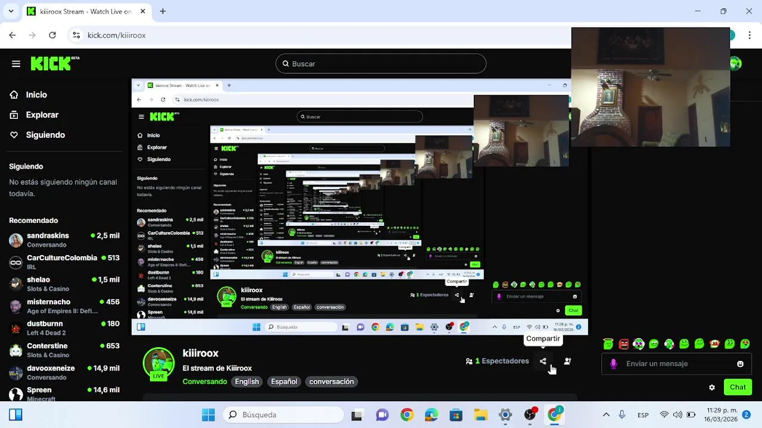Open the Settings gear in the taskbar

(x=505, y=415)
